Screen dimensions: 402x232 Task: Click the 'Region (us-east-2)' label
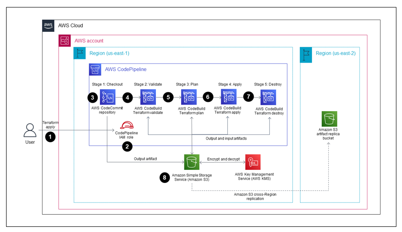336,53
